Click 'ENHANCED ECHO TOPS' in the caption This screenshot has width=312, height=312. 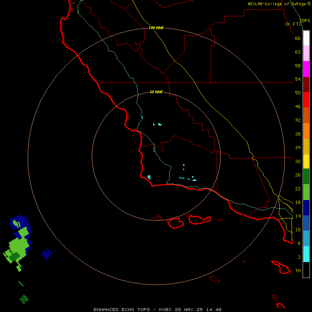click(121, 310)
